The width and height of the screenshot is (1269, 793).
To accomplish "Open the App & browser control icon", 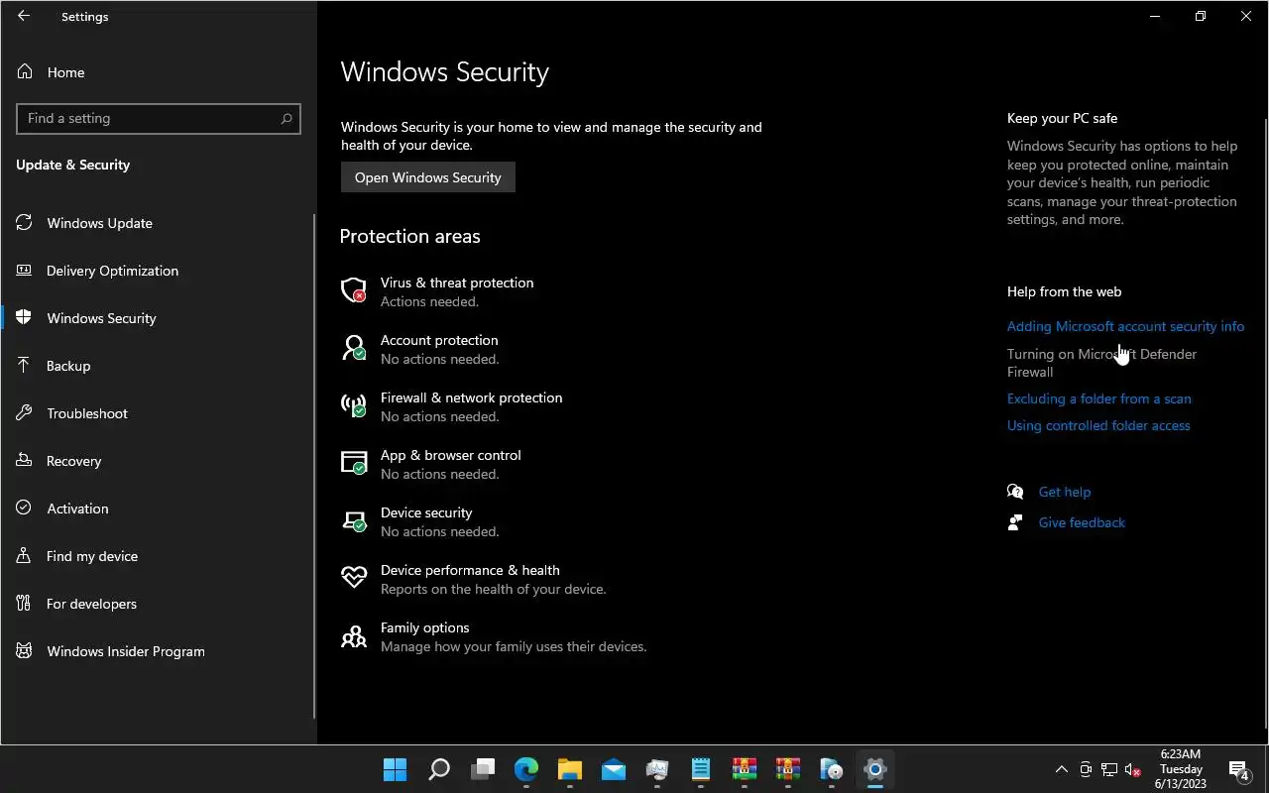I will tap(354, 463).
